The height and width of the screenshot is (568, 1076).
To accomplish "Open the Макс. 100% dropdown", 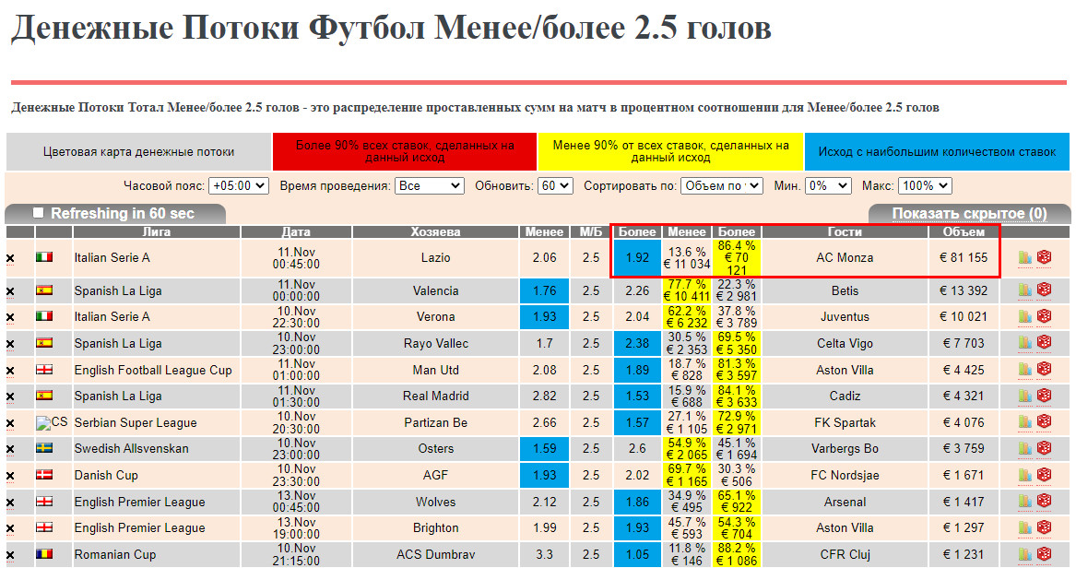I will coord(925,186).
